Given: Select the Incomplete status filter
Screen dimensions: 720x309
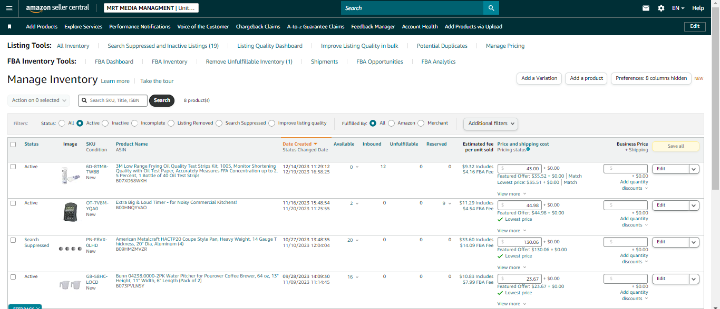Looking at the screenshot, I should coord(134,123).
